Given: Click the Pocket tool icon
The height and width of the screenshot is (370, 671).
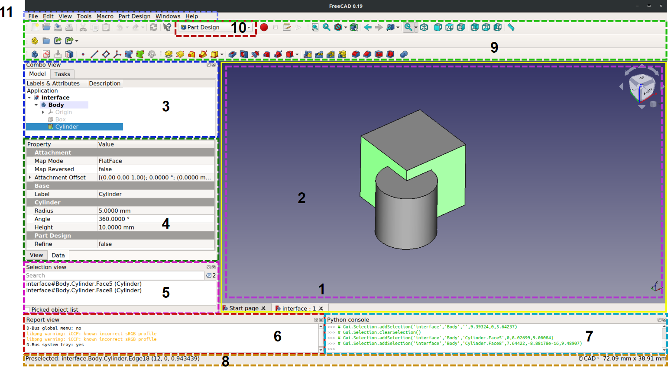Looking at the screenshot, I should click(233, 54).
